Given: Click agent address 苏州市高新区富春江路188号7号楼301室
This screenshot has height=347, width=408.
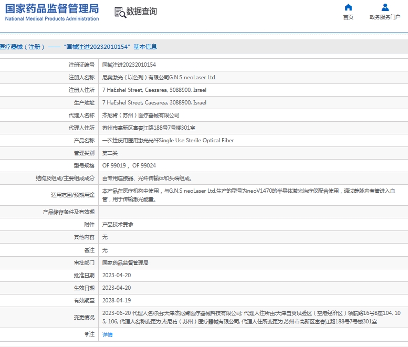Looking at the screenshot, I should pos(149,128).
